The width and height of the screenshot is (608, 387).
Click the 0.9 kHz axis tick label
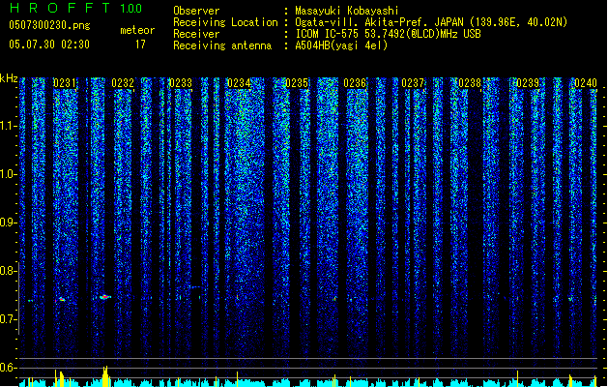(x=8, y=223)
